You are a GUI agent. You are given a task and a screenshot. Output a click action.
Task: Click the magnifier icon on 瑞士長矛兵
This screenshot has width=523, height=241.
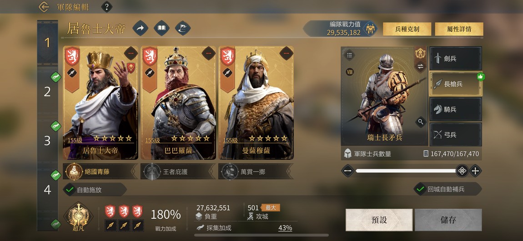coord(421,122)
